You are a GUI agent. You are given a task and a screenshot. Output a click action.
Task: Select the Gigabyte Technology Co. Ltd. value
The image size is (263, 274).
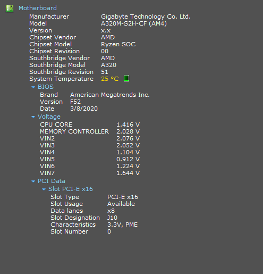[x=146, y=16]
